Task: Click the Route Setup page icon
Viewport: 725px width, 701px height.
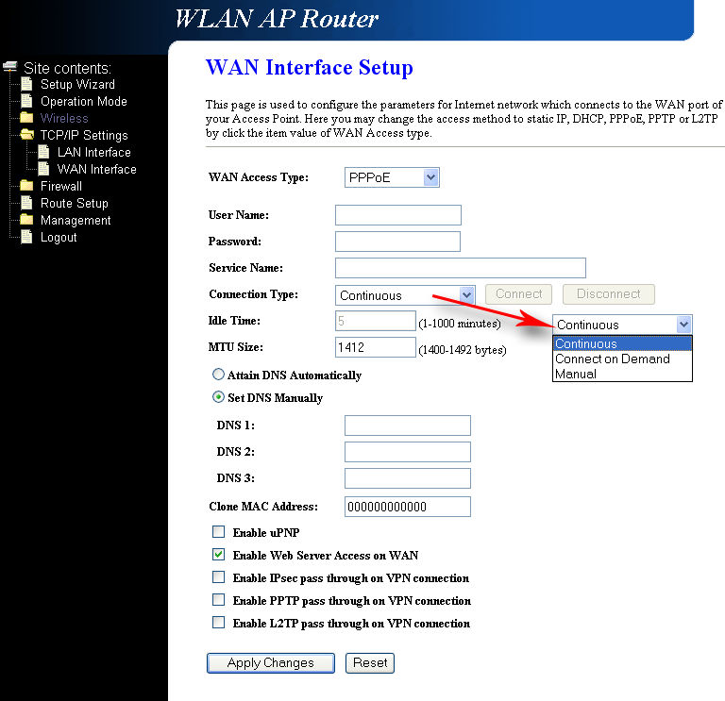Action: pos(26,203)
